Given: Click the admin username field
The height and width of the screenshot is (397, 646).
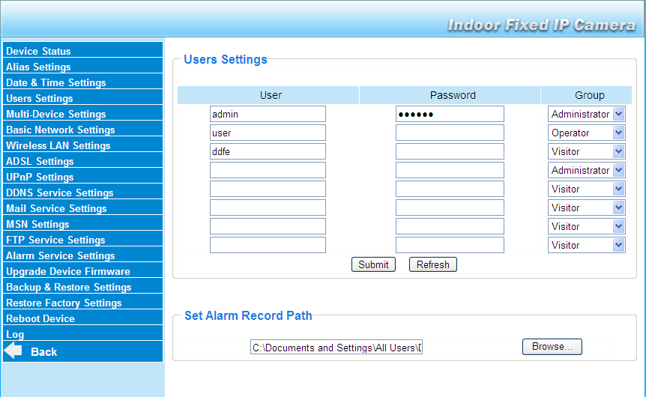Looking at the screenshot, I should click(x=268, y=114).
